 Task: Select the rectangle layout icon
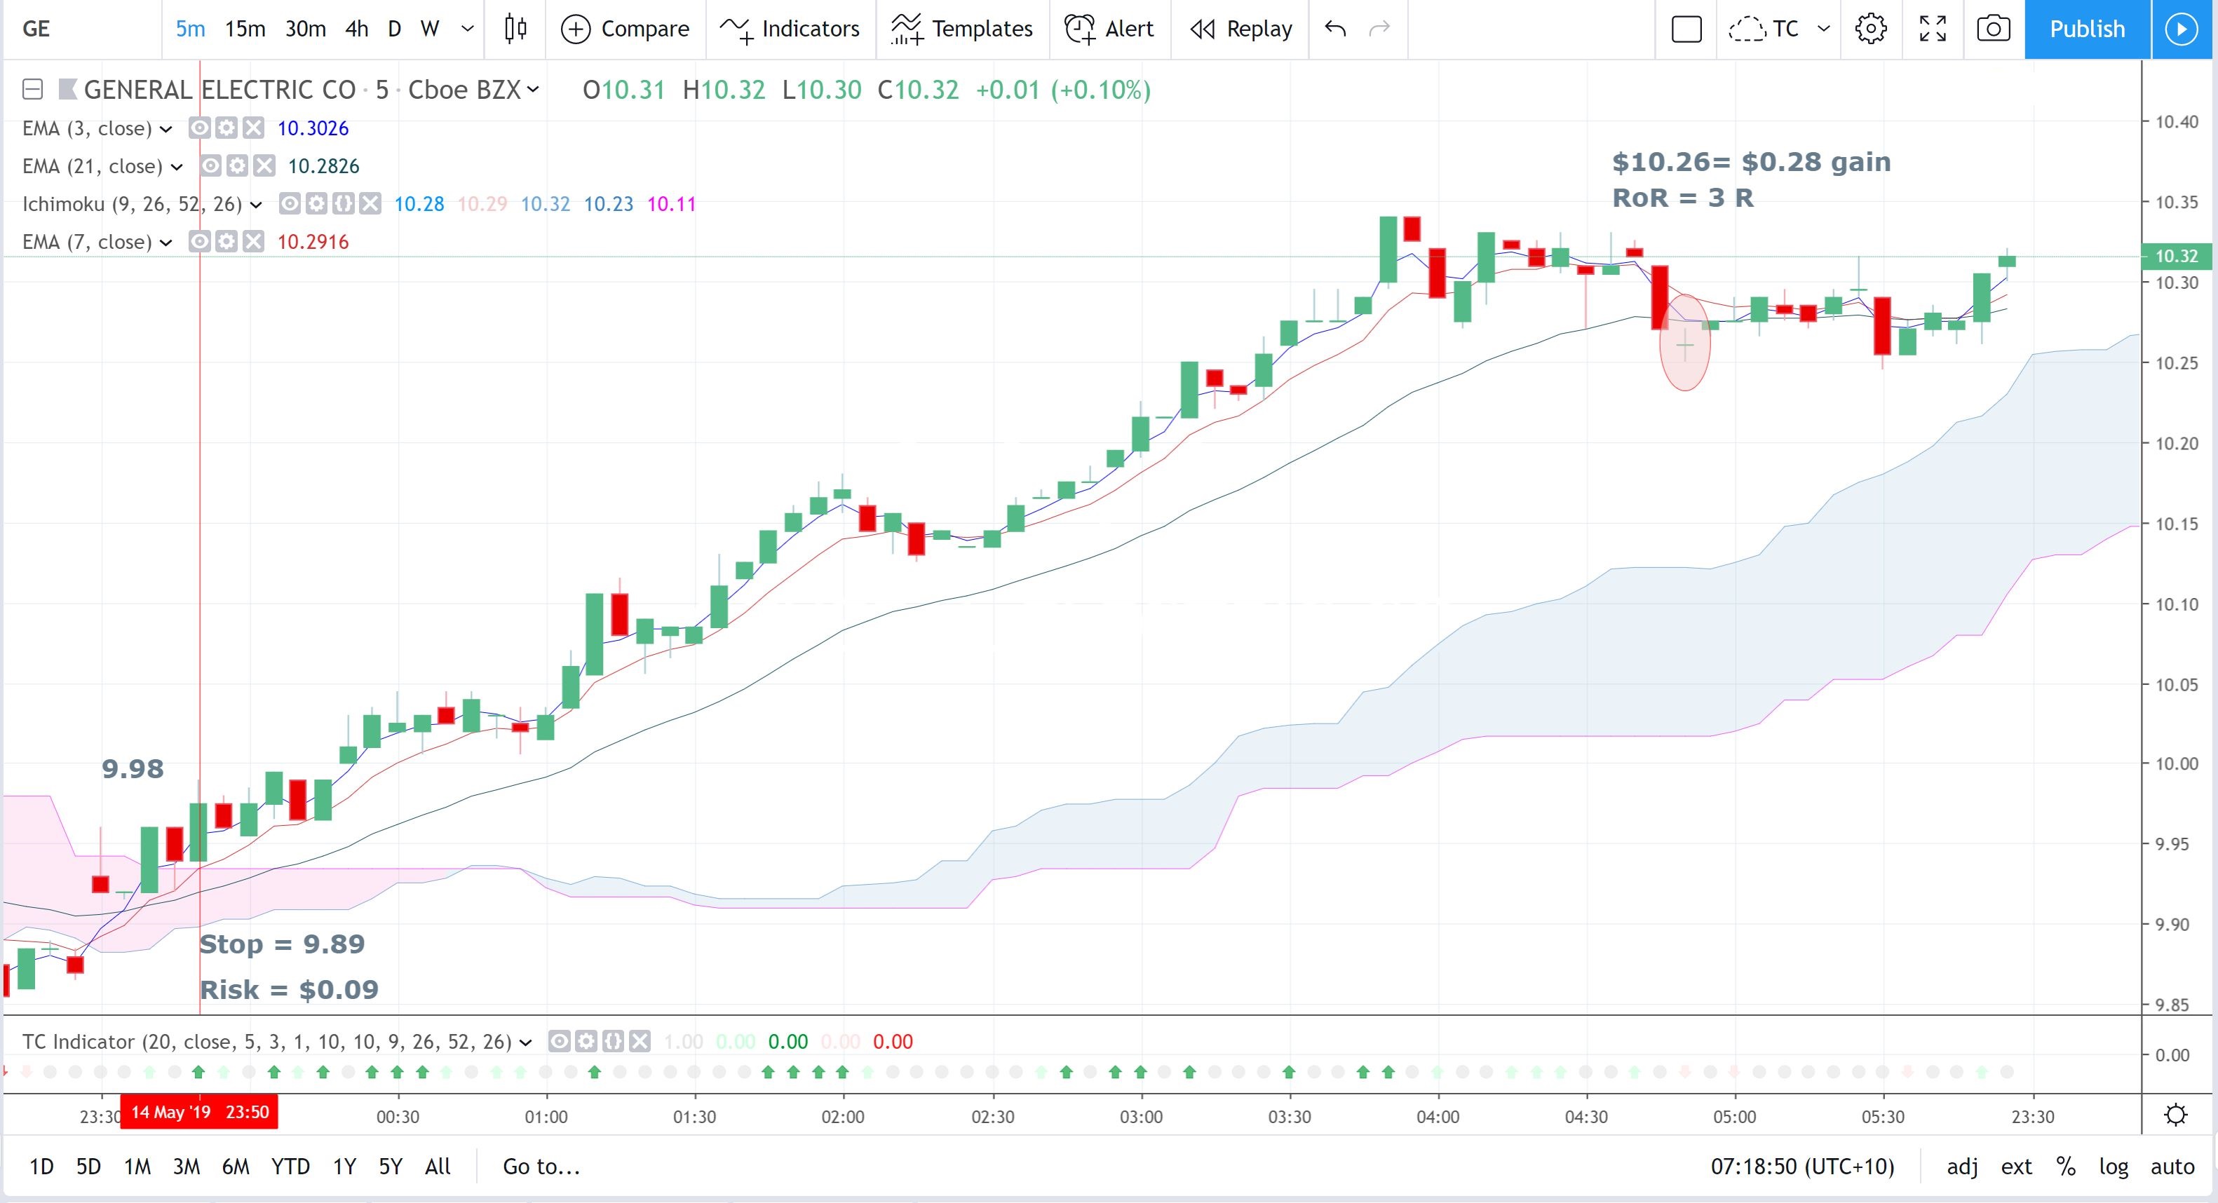[1686, 29]
